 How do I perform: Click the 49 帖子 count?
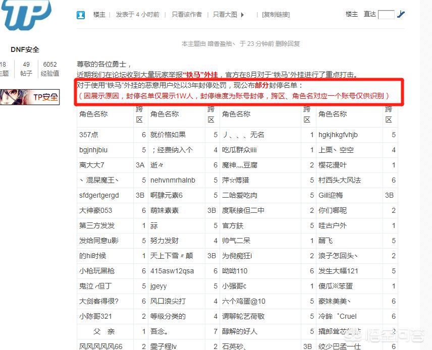coord(26,69)
